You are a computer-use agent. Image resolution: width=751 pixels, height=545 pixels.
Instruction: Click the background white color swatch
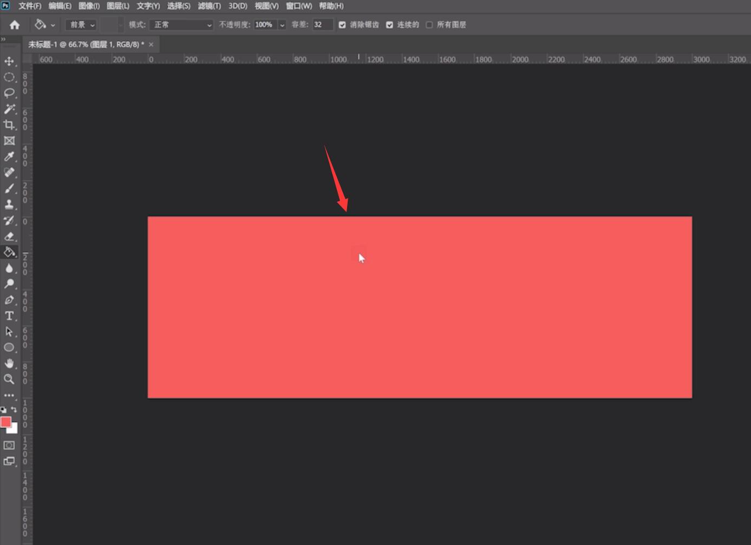[14, 430]
